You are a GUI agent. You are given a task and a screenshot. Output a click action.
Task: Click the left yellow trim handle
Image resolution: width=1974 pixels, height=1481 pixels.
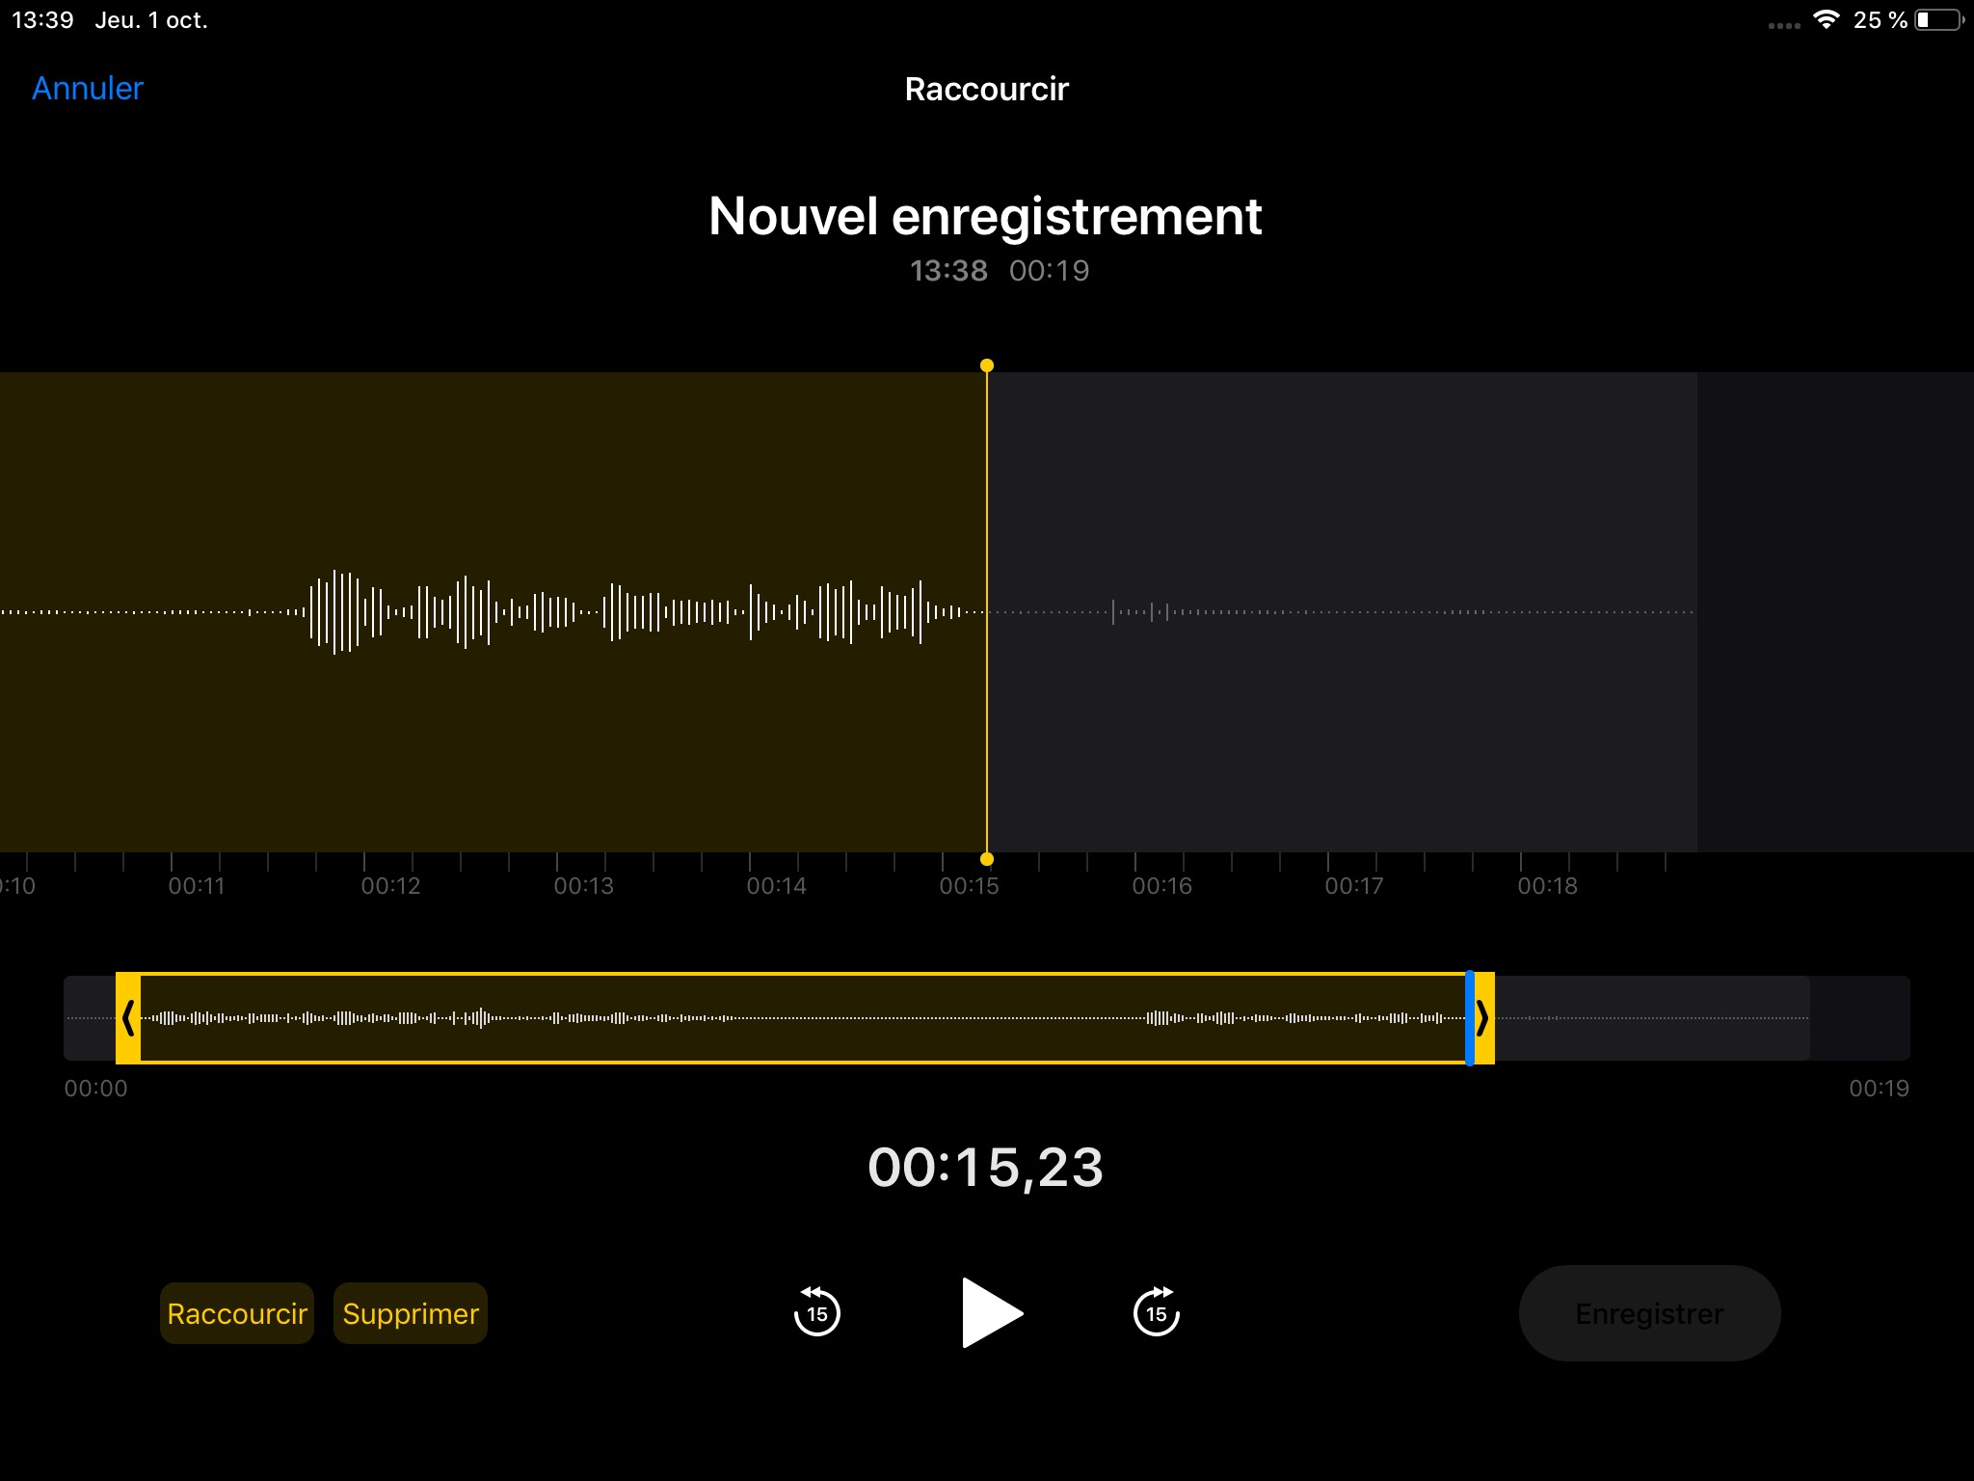128,1018
